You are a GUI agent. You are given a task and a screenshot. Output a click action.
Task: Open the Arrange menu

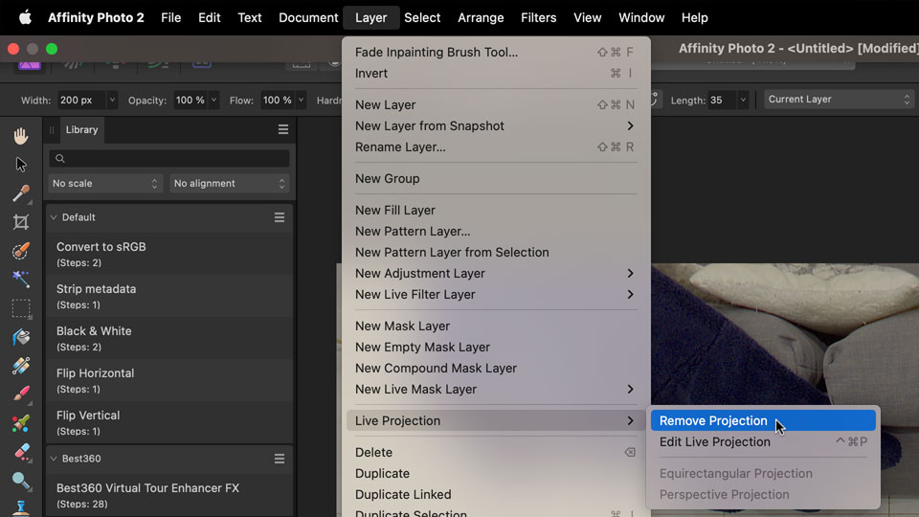(481, 17)
